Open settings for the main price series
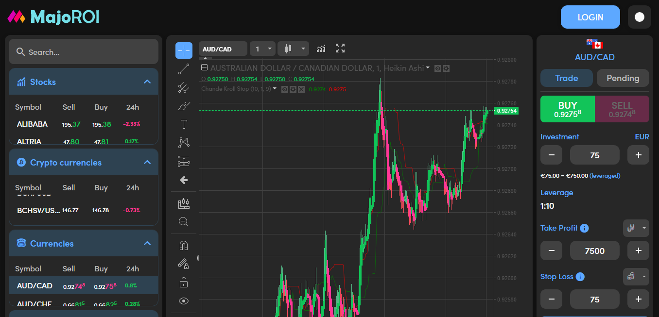Image resolution: width=659 pixels, height=317 pixels. click(446, 68)
